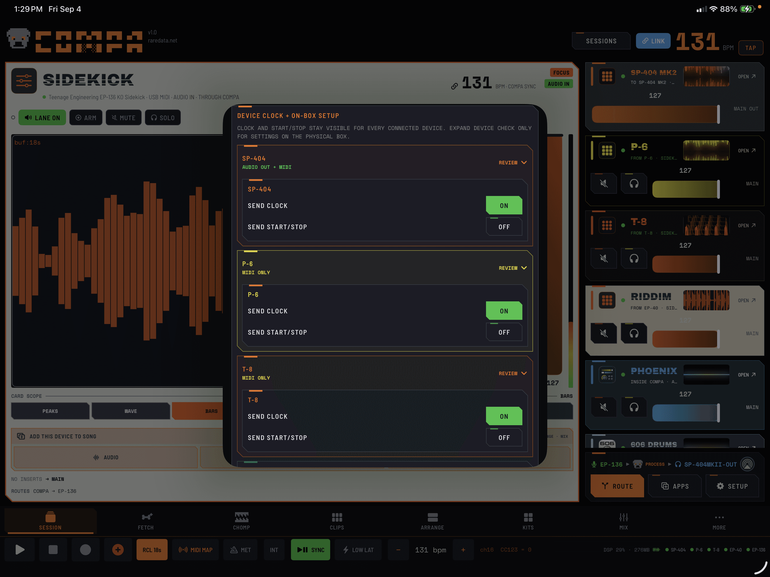Screen dimensions: 770x577
Task: Mute the PHOENIX card speaker icon
Action: pyautogui.click(x=604, y=407)
